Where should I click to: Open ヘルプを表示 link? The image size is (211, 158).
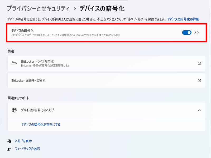[x=23, y=141]
